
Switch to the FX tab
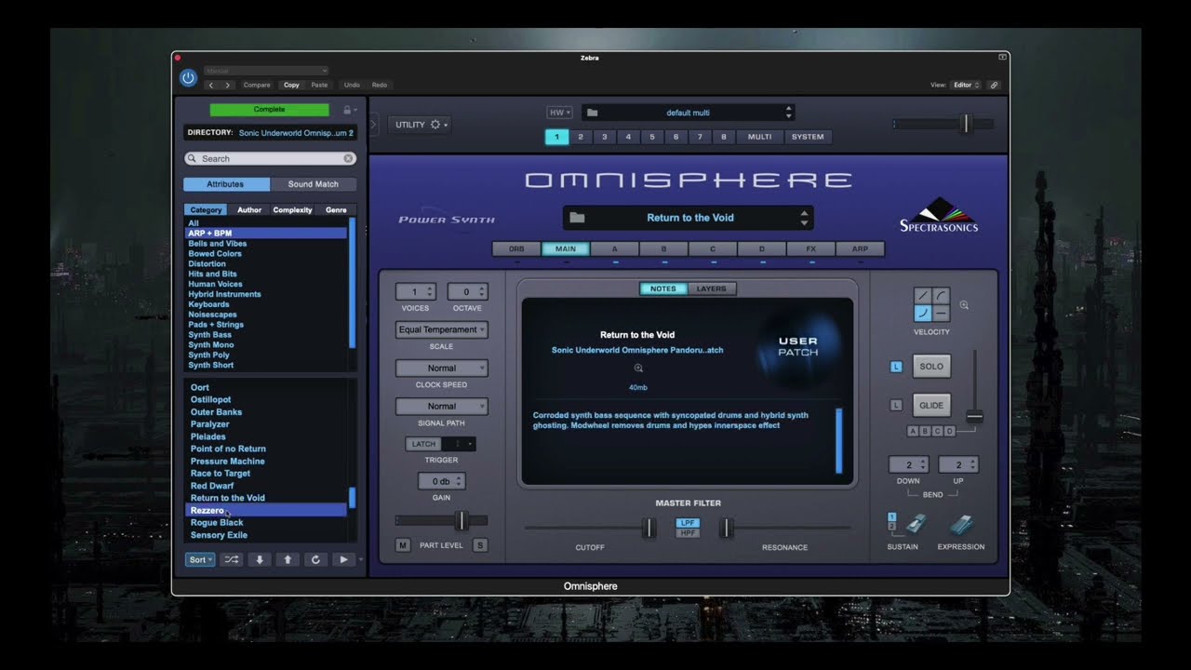click(x=811, y=249)
